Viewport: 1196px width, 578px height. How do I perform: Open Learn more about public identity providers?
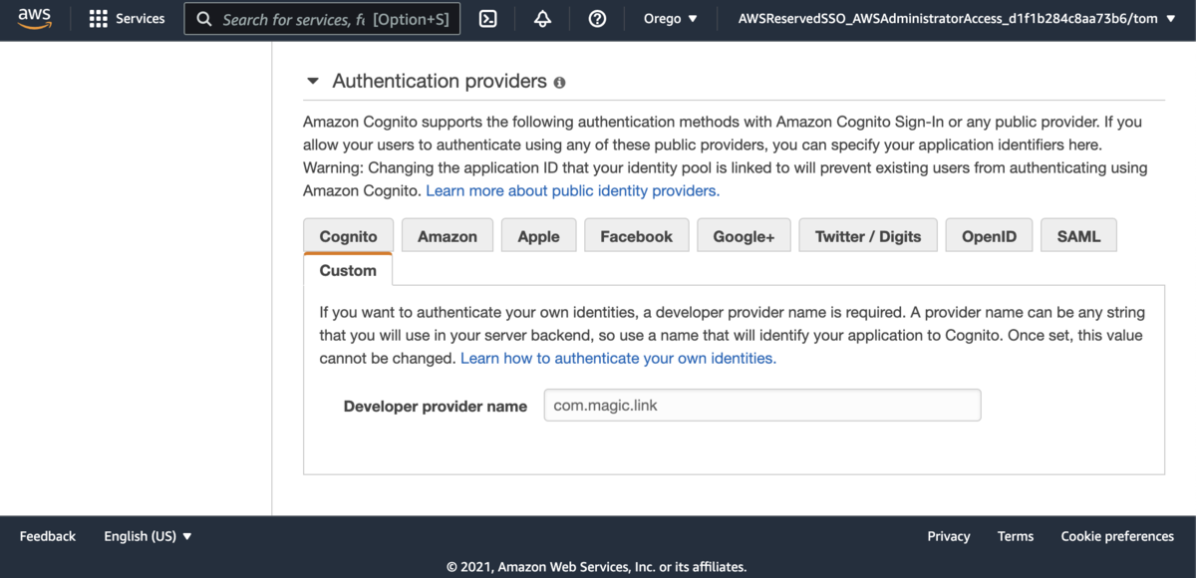[573, 190]
